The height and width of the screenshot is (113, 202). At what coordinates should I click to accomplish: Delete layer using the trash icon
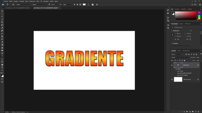point(199,112)
